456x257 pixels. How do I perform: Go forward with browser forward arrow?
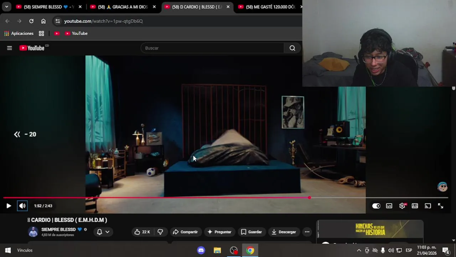pos(19,21)
